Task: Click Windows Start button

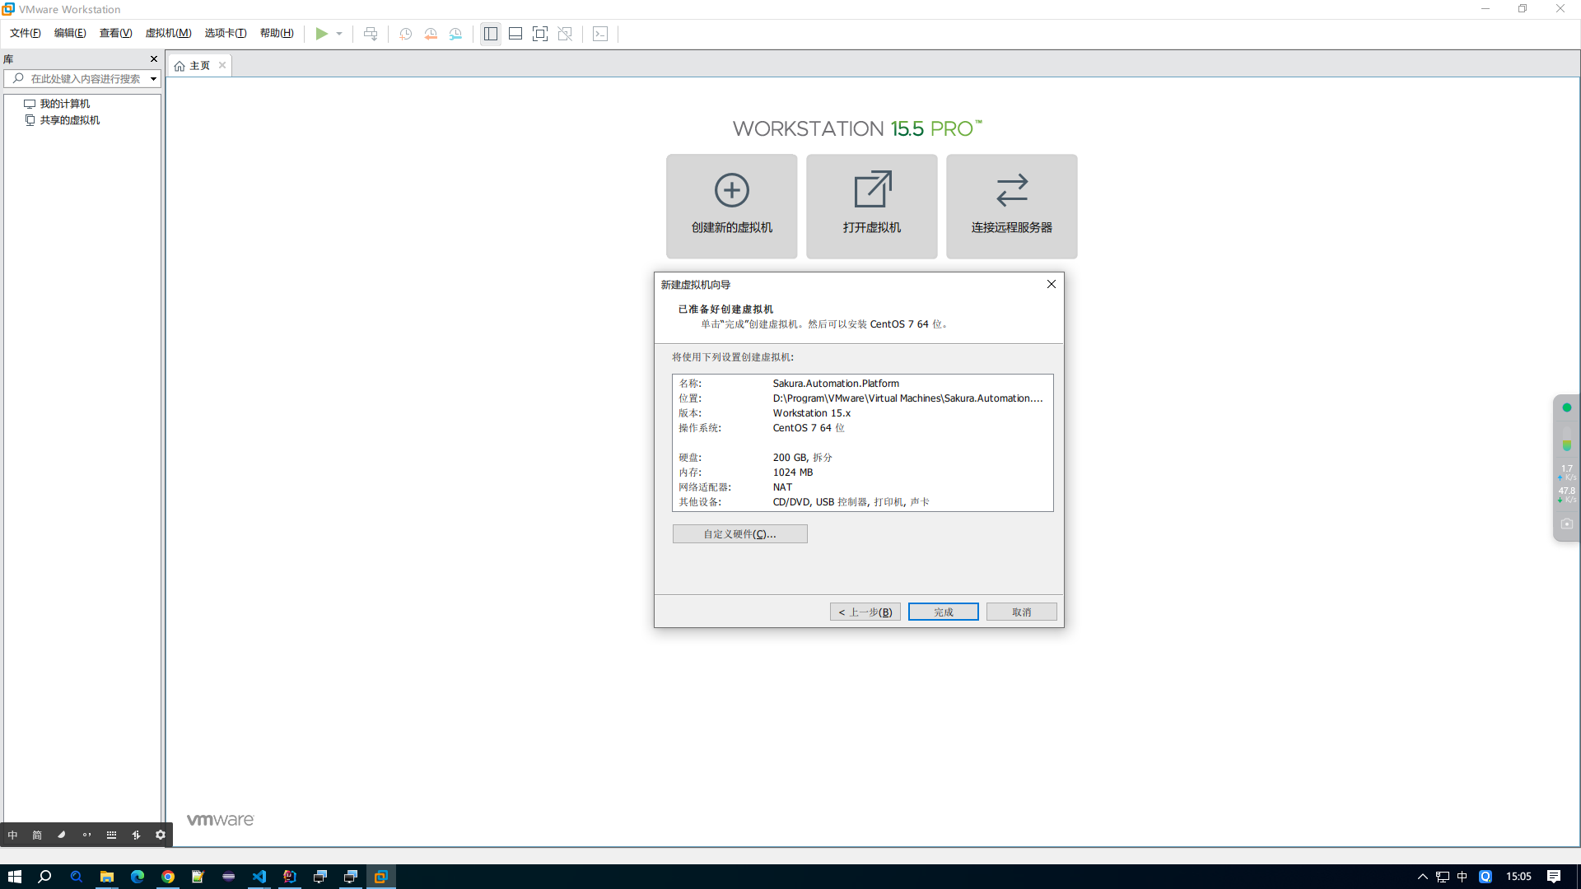Action: [x=15, y=877]
